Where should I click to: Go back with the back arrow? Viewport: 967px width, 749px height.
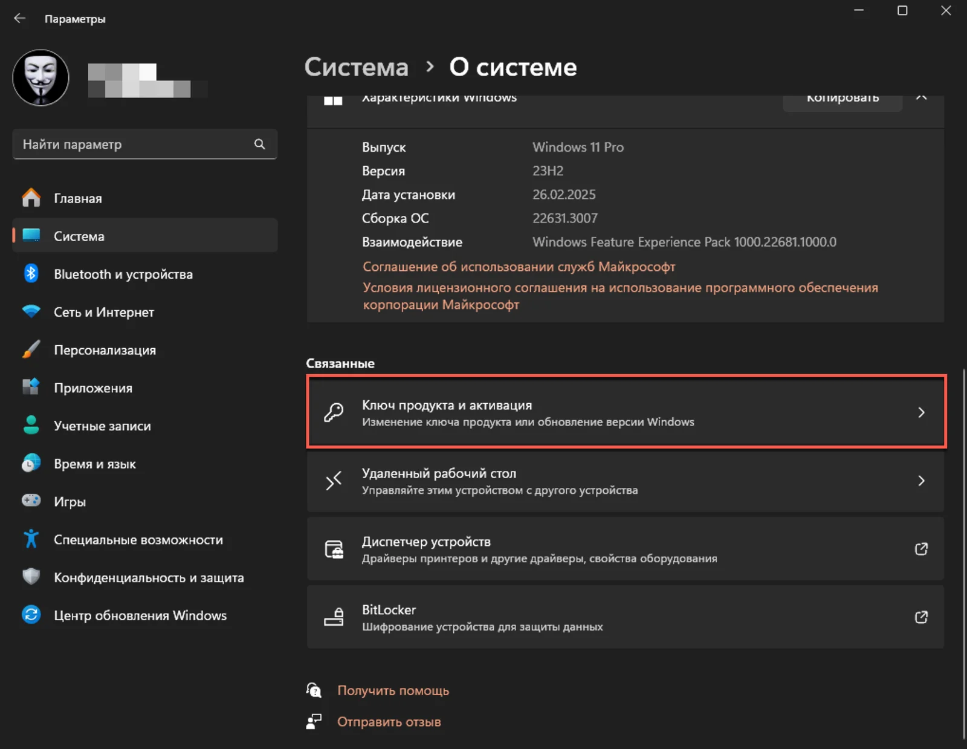(x=19, y=18)
